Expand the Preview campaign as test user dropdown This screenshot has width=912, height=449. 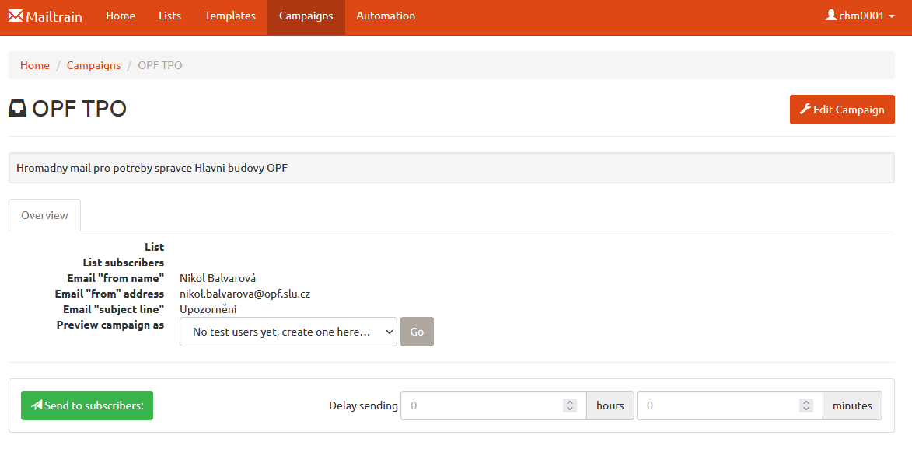[288, 332]
